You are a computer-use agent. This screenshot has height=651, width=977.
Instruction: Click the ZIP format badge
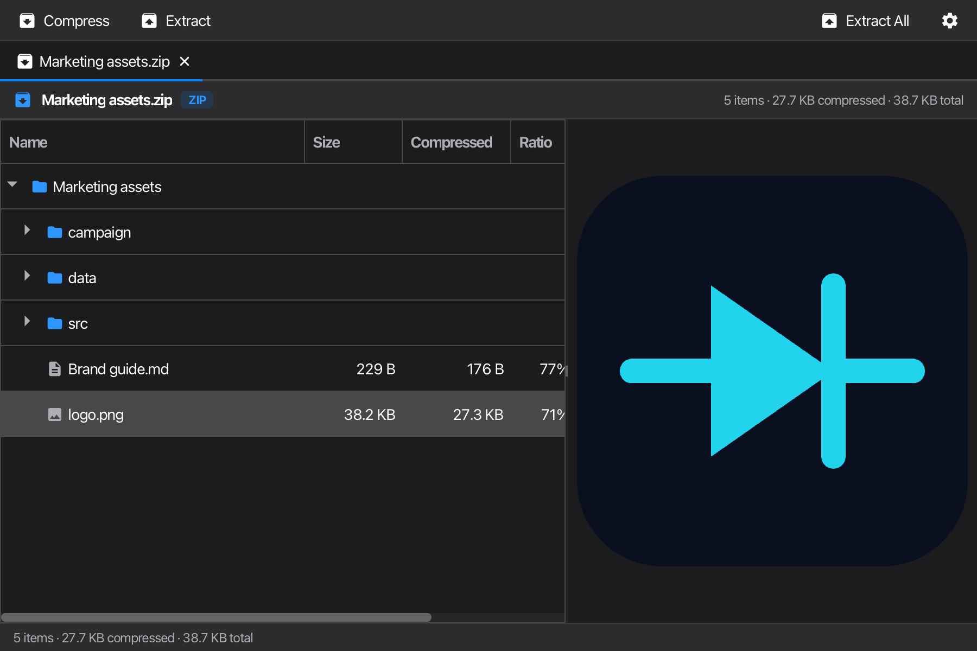197,100
